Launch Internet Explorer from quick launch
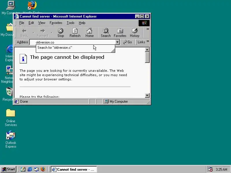 [x=30, y=169]
